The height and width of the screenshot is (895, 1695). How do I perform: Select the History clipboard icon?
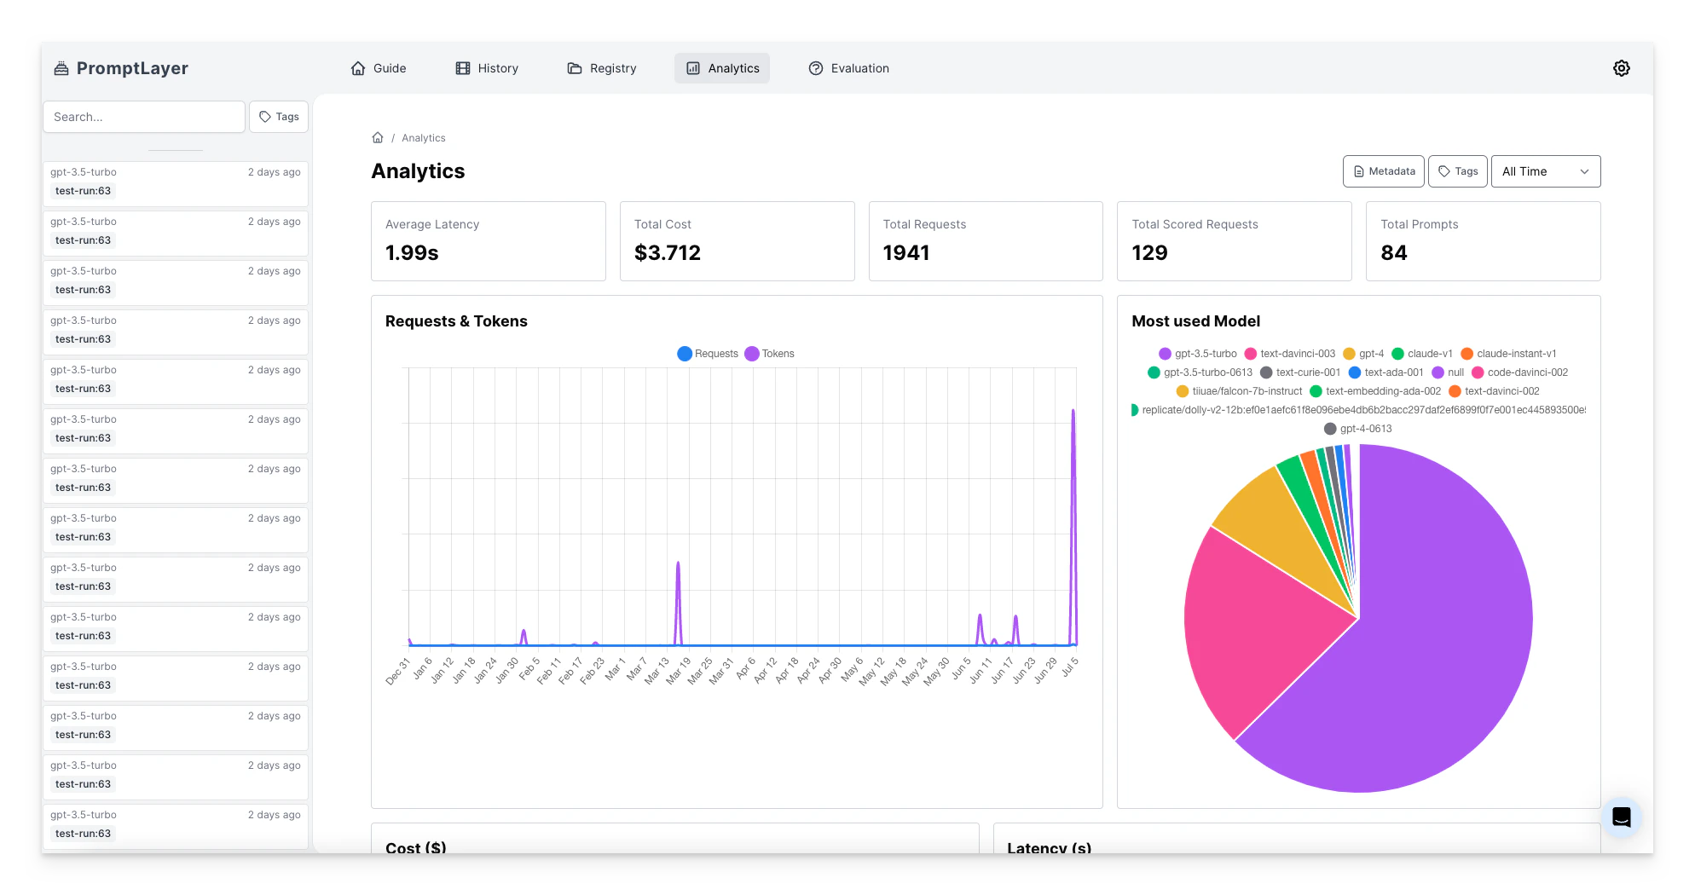point(463,68)
